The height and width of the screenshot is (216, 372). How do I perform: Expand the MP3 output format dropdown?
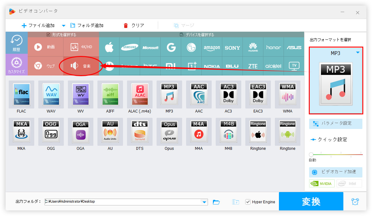[358, 53]
